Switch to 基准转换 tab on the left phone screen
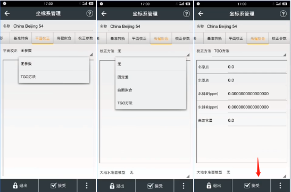This screenshot has height=192, width=291. (21, 38)
